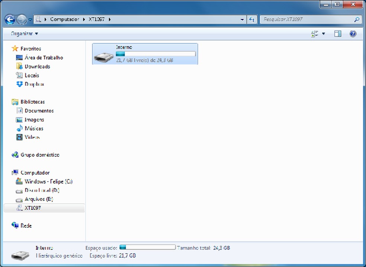Open Help with the blue question icon

353,34
